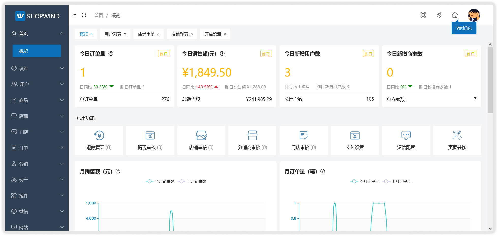
Task: Expand the 商品 sidebar menu
Action: pyautogui.click(x=37, y=100)
